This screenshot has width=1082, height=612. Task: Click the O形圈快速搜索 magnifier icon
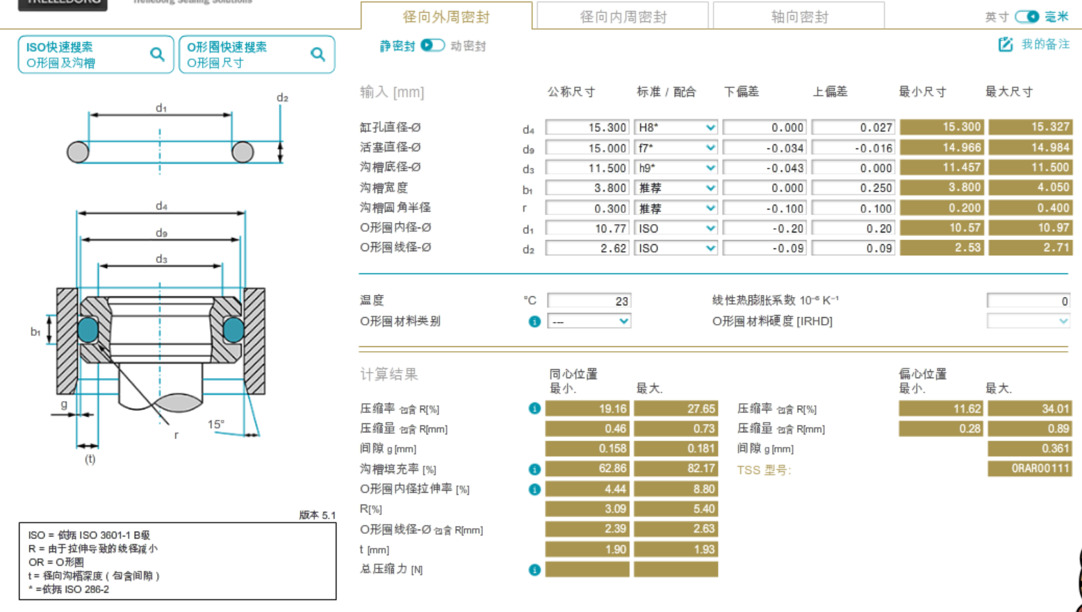pyautogui.click(x=318, y=54)
